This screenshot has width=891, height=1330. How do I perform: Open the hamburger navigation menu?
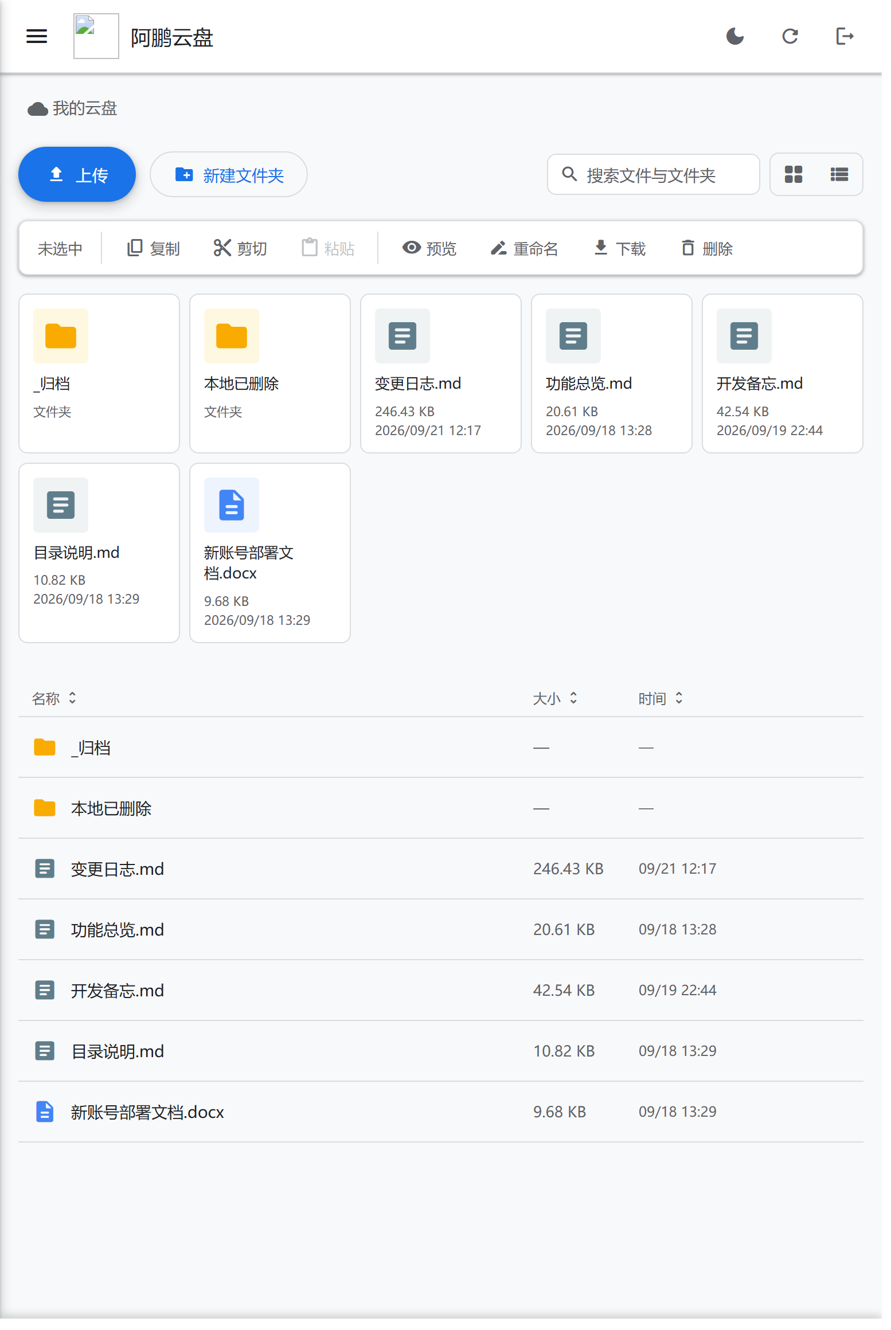37,37
